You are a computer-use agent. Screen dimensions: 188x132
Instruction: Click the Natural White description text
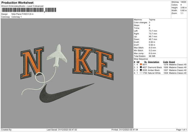click(x=154, y=73)
